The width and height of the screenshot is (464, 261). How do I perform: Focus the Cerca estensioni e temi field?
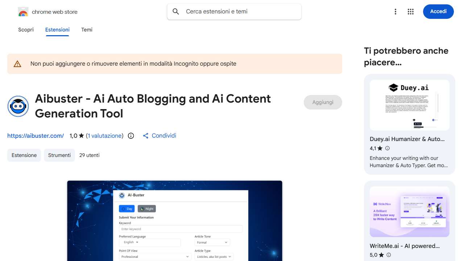tap(239, 12)
